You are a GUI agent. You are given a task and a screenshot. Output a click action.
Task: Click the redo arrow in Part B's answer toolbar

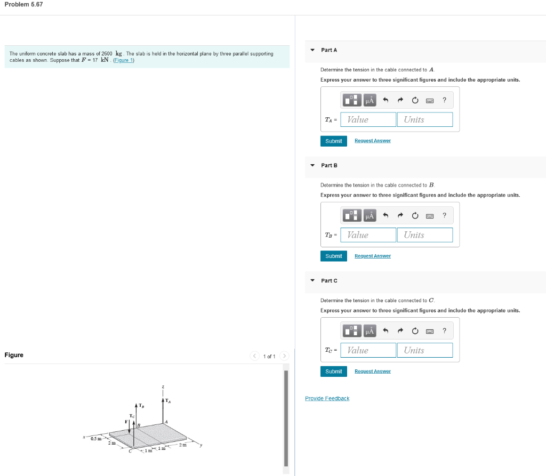(400, 215)
